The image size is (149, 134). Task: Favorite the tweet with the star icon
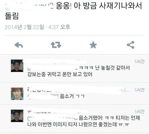pyautogui.click(x=93, y=45)
